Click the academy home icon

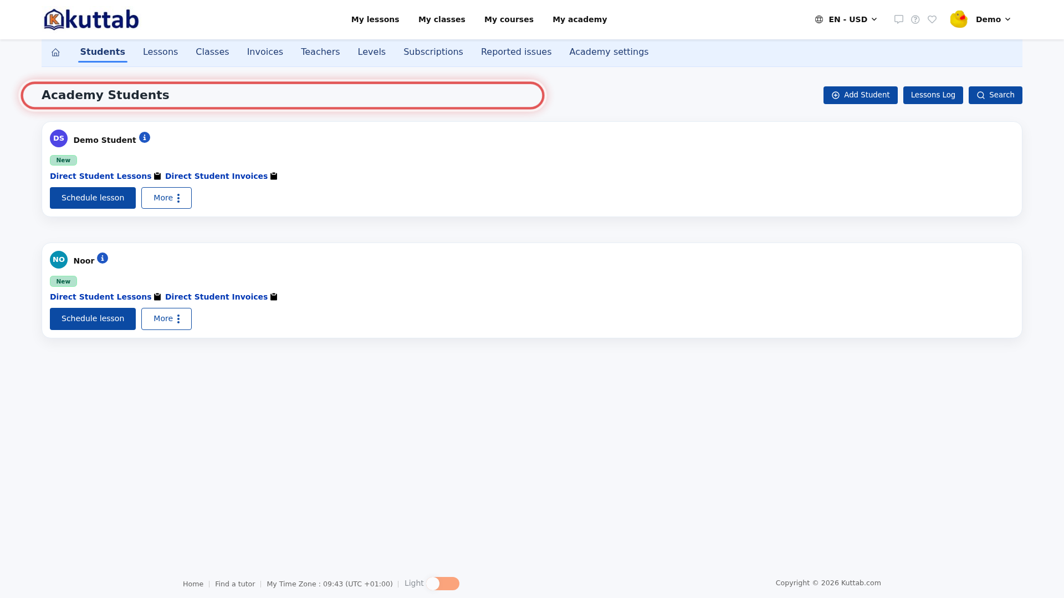[x=55, y=52]
